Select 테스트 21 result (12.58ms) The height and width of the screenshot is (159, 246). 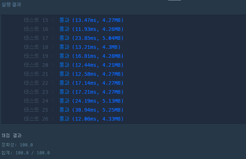coord(92,74)
